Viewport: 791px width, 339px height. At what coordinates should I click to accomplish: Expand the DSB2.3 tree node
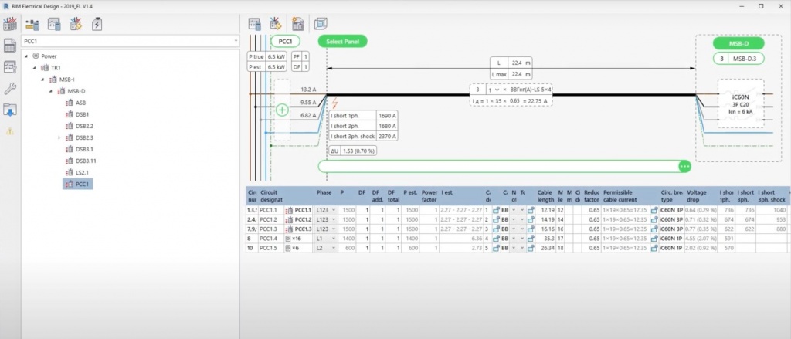point(59,137)
